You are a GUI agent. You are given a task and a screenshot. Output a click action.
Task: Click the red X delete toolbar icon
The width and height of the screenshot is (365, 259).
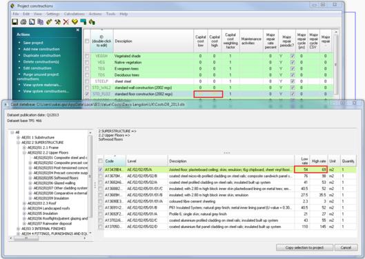[x=66, y=22]
